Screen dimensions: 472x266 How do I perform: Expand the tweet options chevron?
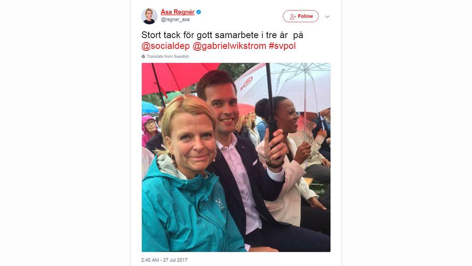(327, 17)
